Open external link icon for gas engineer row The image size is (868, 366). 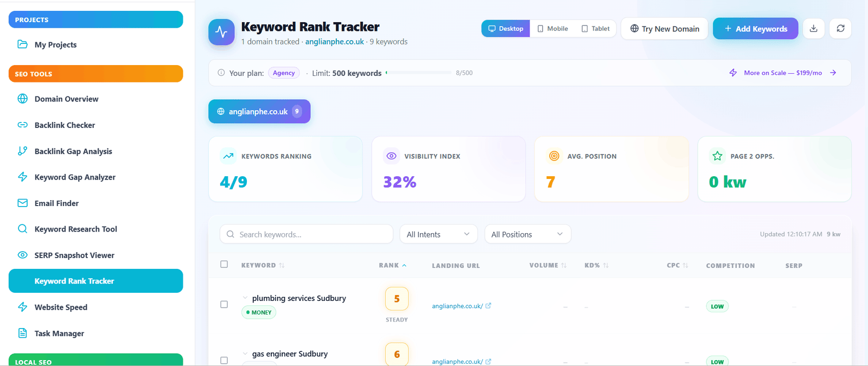tap(488, 361)
